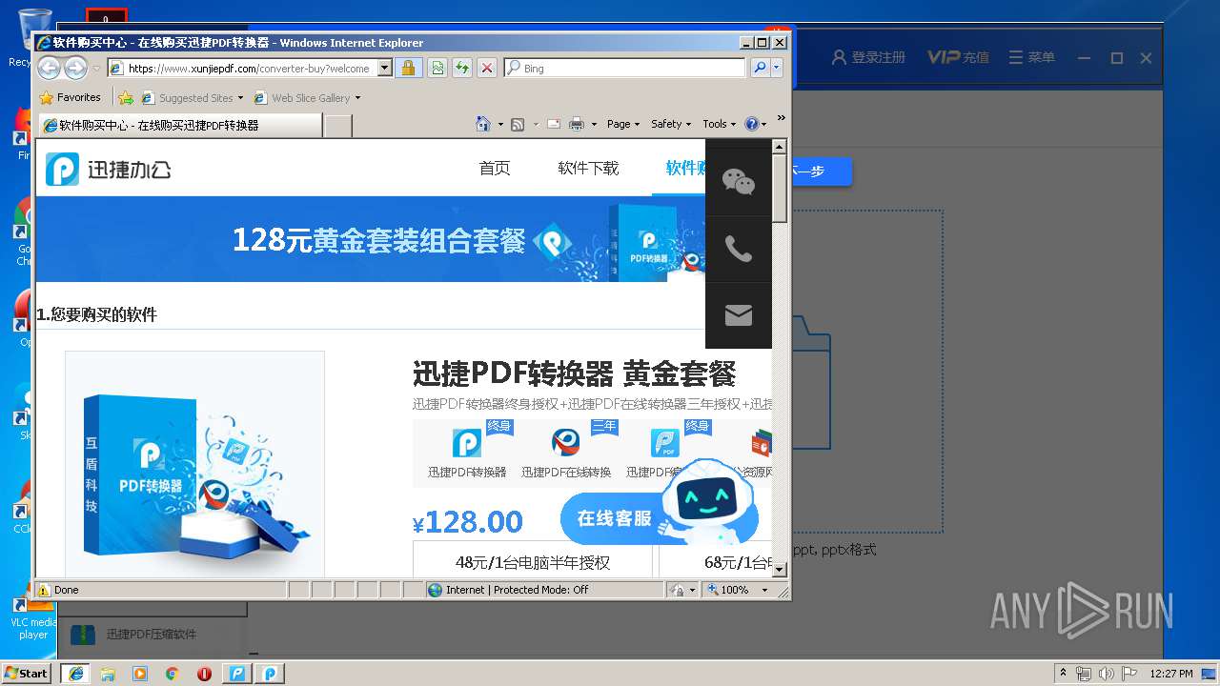Expand the Print dropdown arrow

tap(594, 124)
